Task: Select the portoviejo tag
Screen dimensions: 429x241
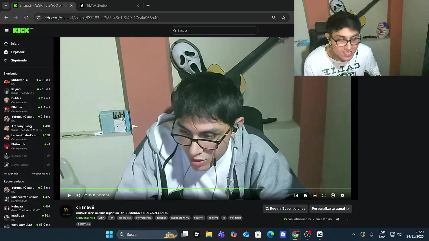Action: click(x=84, y=224)
